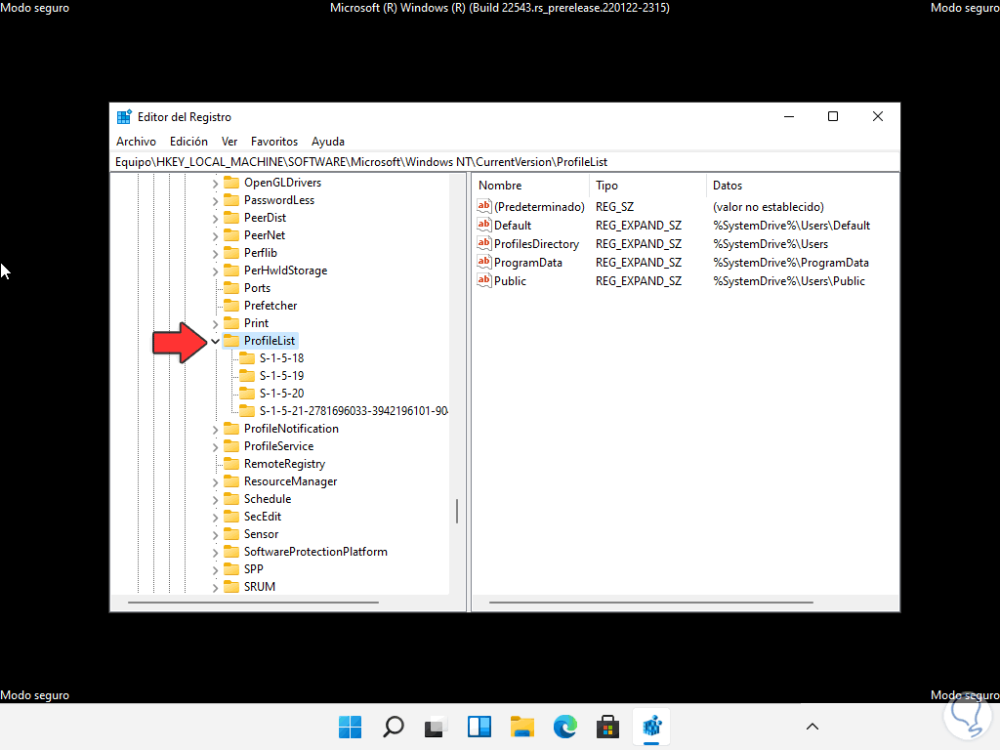Expand the SecEdit key
The width and height of the screenshot is (1000, 750).
tap(216, 518)
